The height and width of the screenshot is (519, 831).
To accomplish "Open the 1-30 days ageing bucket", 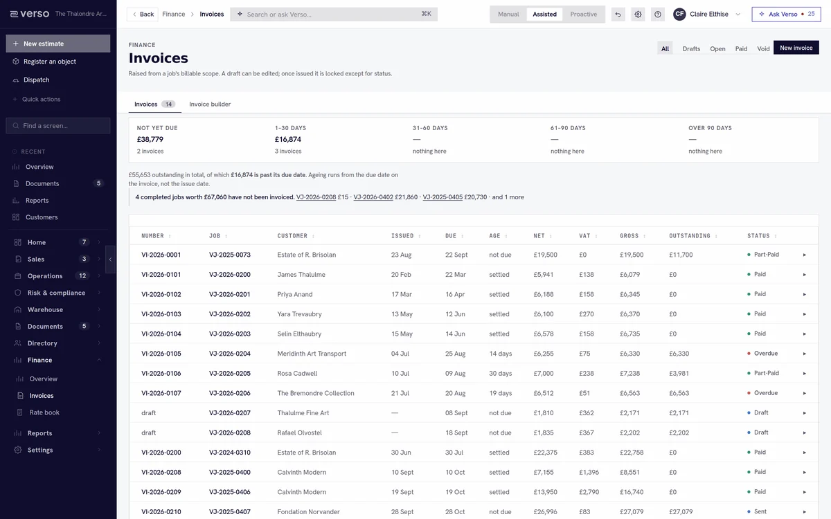I will (x=336, y=139).
